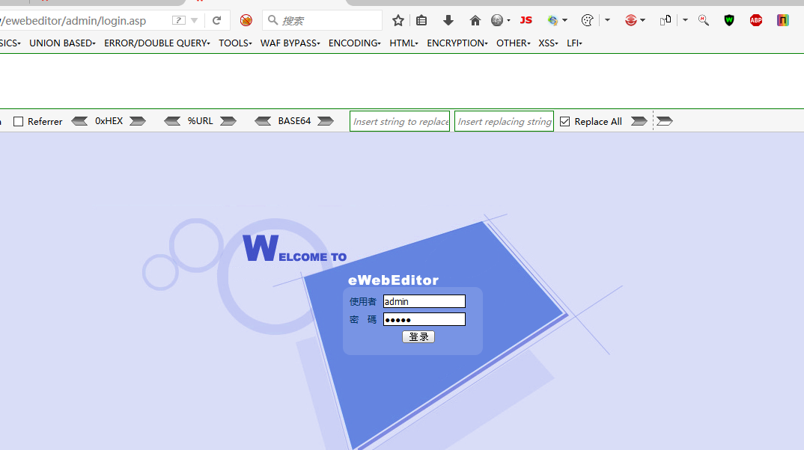The width and height of the screenshot is (804, 450).
Task: Open the bookmarks list icon
Action: [x=421, y=20]
